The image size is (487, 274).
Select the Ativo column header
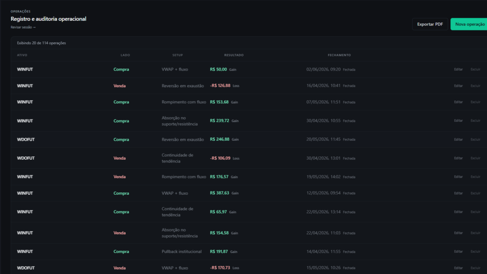[22, 55]
